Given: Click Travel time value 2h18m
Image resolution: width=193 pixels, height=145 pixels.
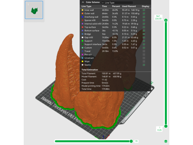Looking at the screenshot, I should point(105,51).
